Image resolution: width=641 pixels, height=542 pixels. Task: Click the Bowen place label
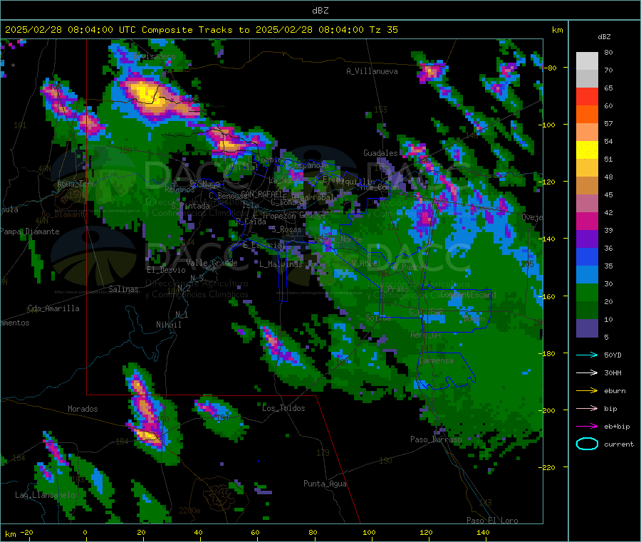(474, 318)
